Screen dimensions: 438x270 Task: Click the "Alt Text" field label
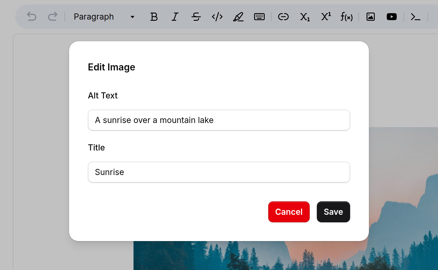pyautogui.click(x=103, y=96)
